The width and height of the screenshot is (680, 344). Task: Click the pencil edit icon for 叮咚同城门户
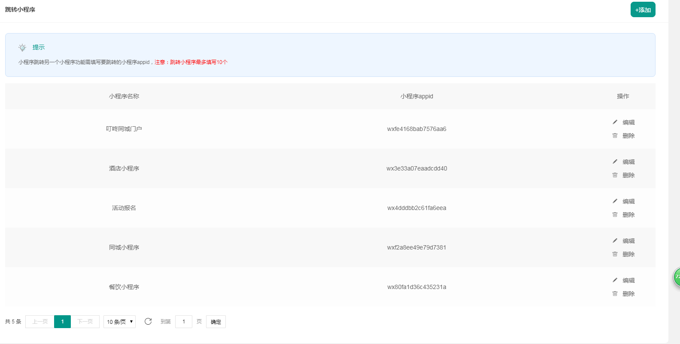pos(615,122)
